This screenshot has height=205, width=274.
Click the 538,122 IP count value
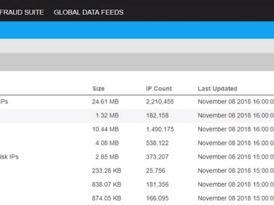point(157,143)
